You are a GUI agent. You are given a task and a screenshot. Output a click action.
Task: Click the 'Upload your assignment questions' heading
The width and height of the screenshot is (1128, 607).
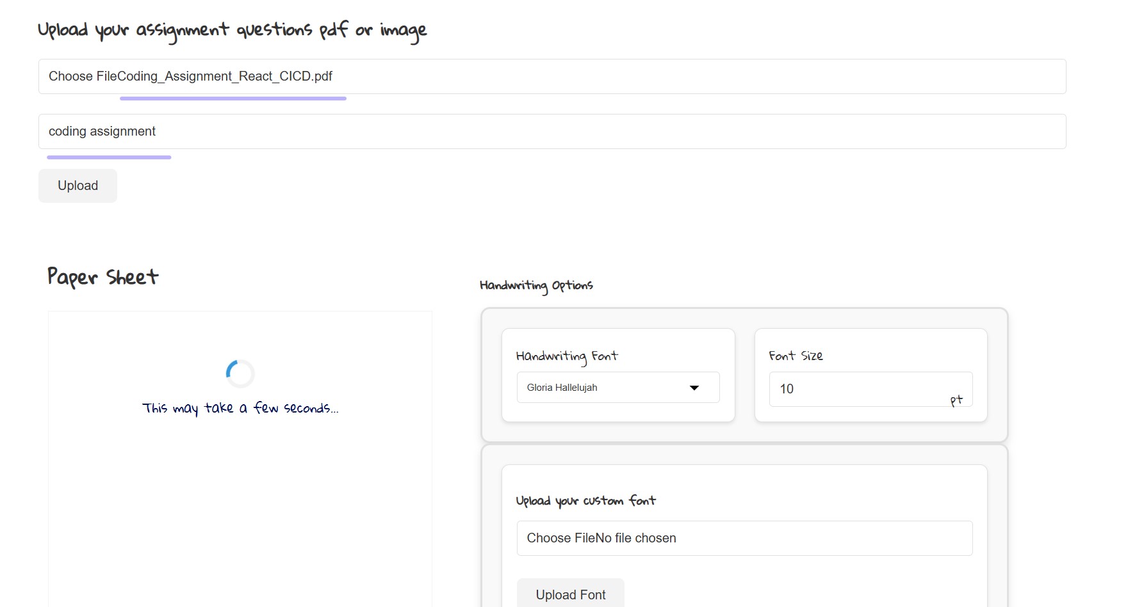pyautogui.click(x=232, y=31)
